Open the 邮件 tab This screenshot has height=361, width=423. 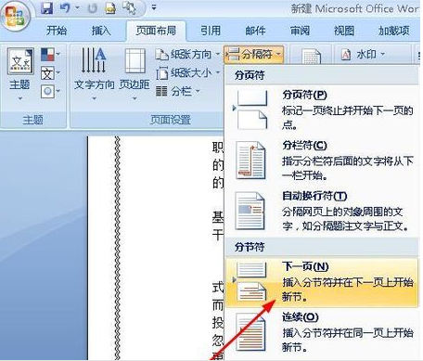(255, 31)
